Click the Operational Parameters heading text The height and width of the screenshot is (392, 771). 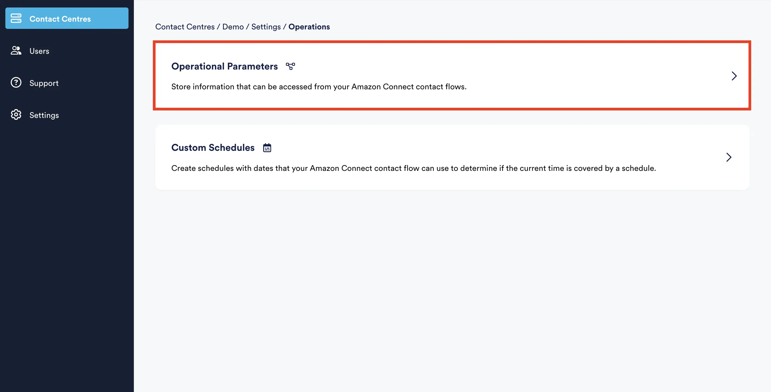pyautogui.click(x=224, y=66)
